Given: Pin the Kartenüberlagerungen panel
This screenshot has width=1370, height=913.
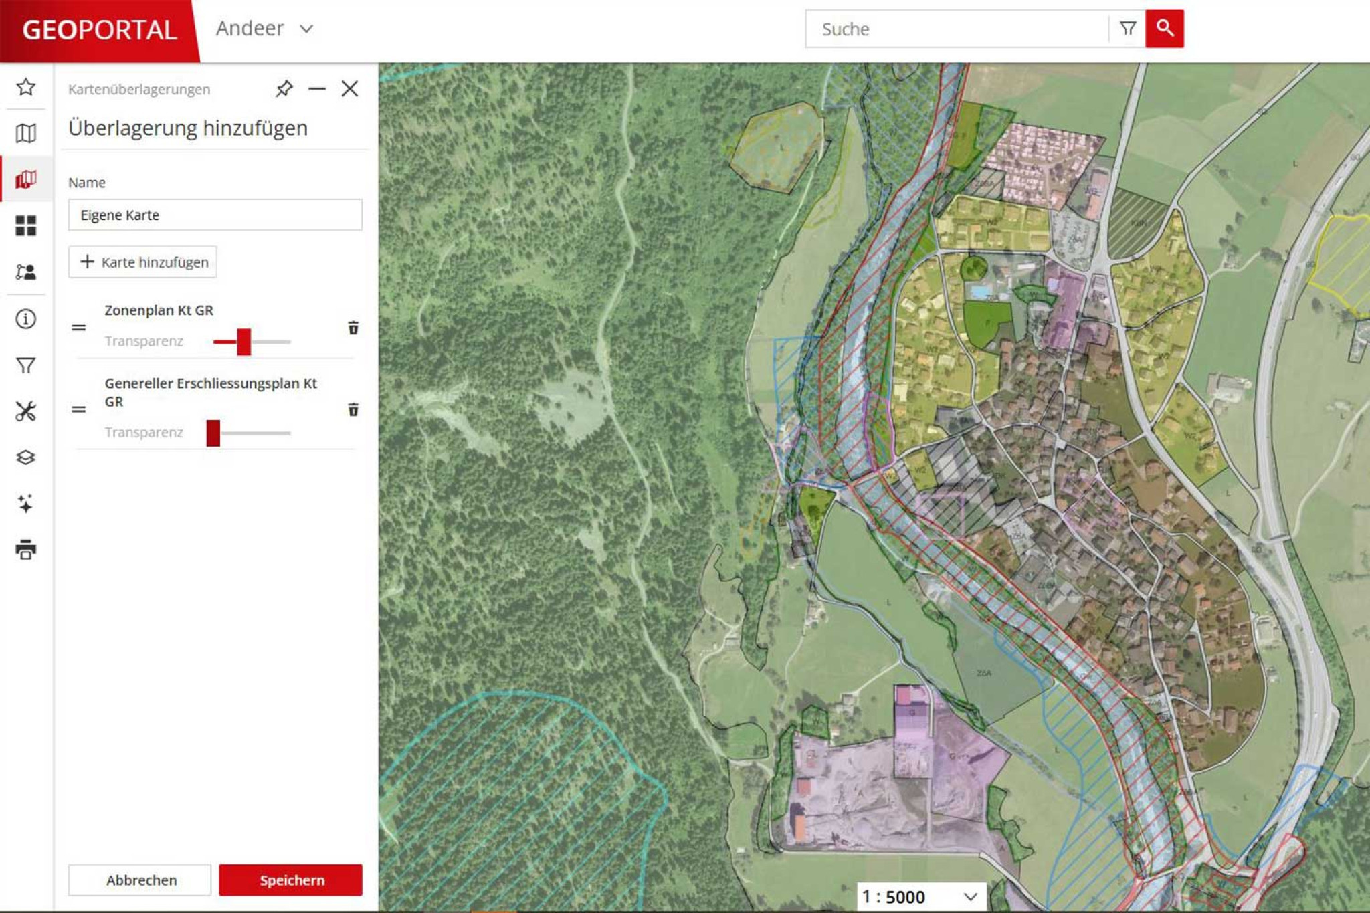Looking at the screenshot, I should point(284,88).
